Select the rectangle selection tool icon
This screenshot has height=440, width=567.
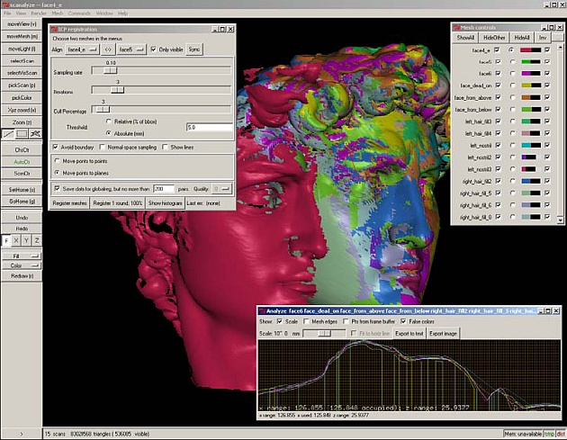[22, 134]
